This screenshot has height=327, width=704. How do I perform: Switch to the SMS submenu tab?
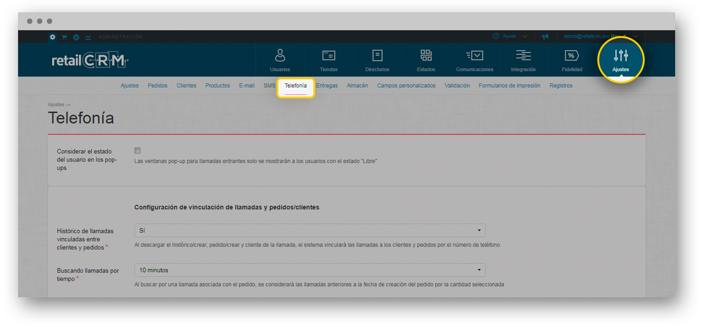[269, 86]
